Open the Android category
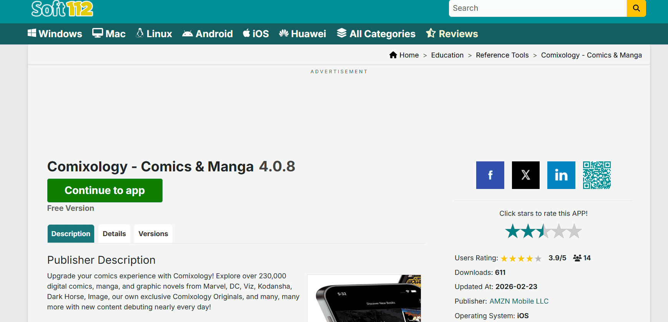Image resolution: width=668 pixels, height=322 pixels. [x=208, y=34]
